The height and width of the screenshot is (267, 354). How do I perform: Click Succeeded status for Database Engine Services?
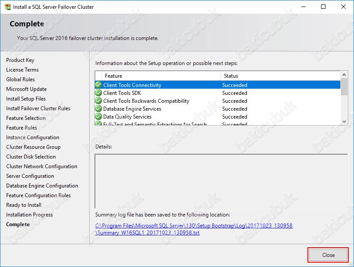click(235, 109)
